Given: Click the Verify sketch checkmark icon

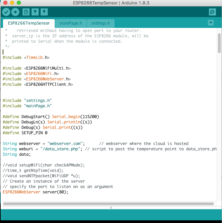Looking at the screenshot, I should (6, 12).
